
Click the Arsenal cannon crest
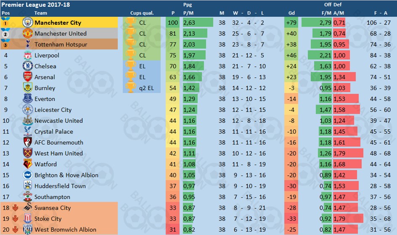tap(28, 77)
